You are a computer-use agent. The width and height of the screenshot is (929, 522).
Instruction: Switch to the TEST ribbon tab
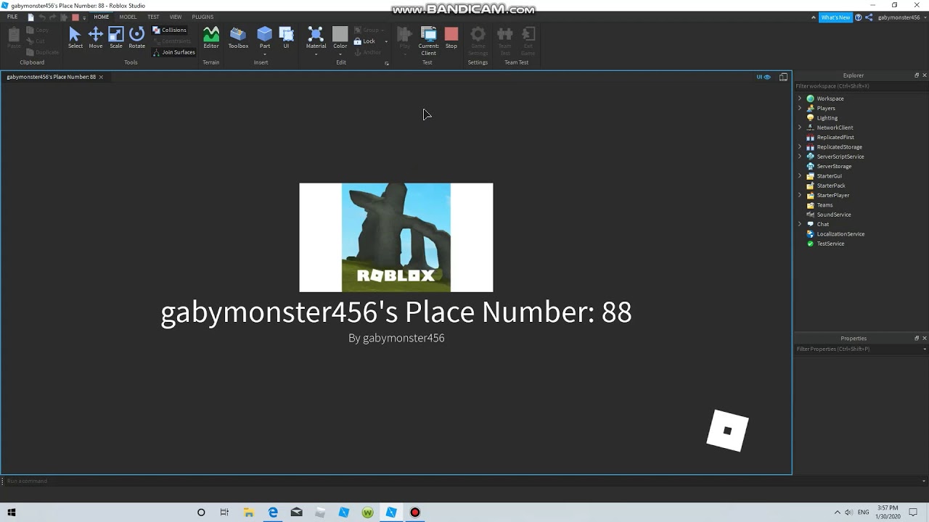coord(153,17)
